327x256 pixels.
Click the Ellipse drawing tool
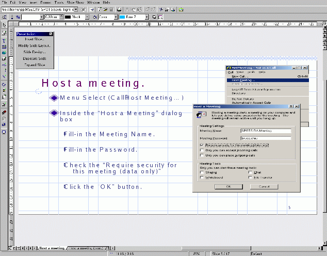[4, 53]
